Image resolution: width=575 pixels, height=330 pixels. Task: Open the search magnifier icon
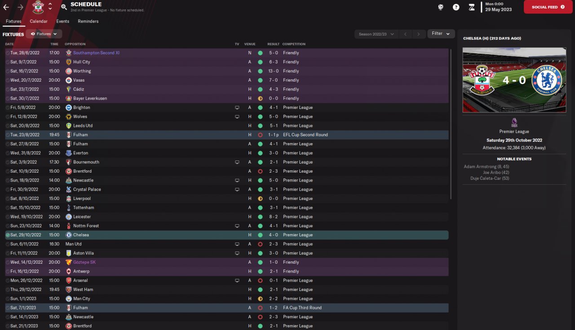64,7
